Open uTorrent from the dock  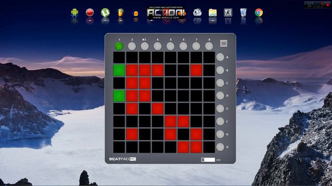click(x=105, y=12)
